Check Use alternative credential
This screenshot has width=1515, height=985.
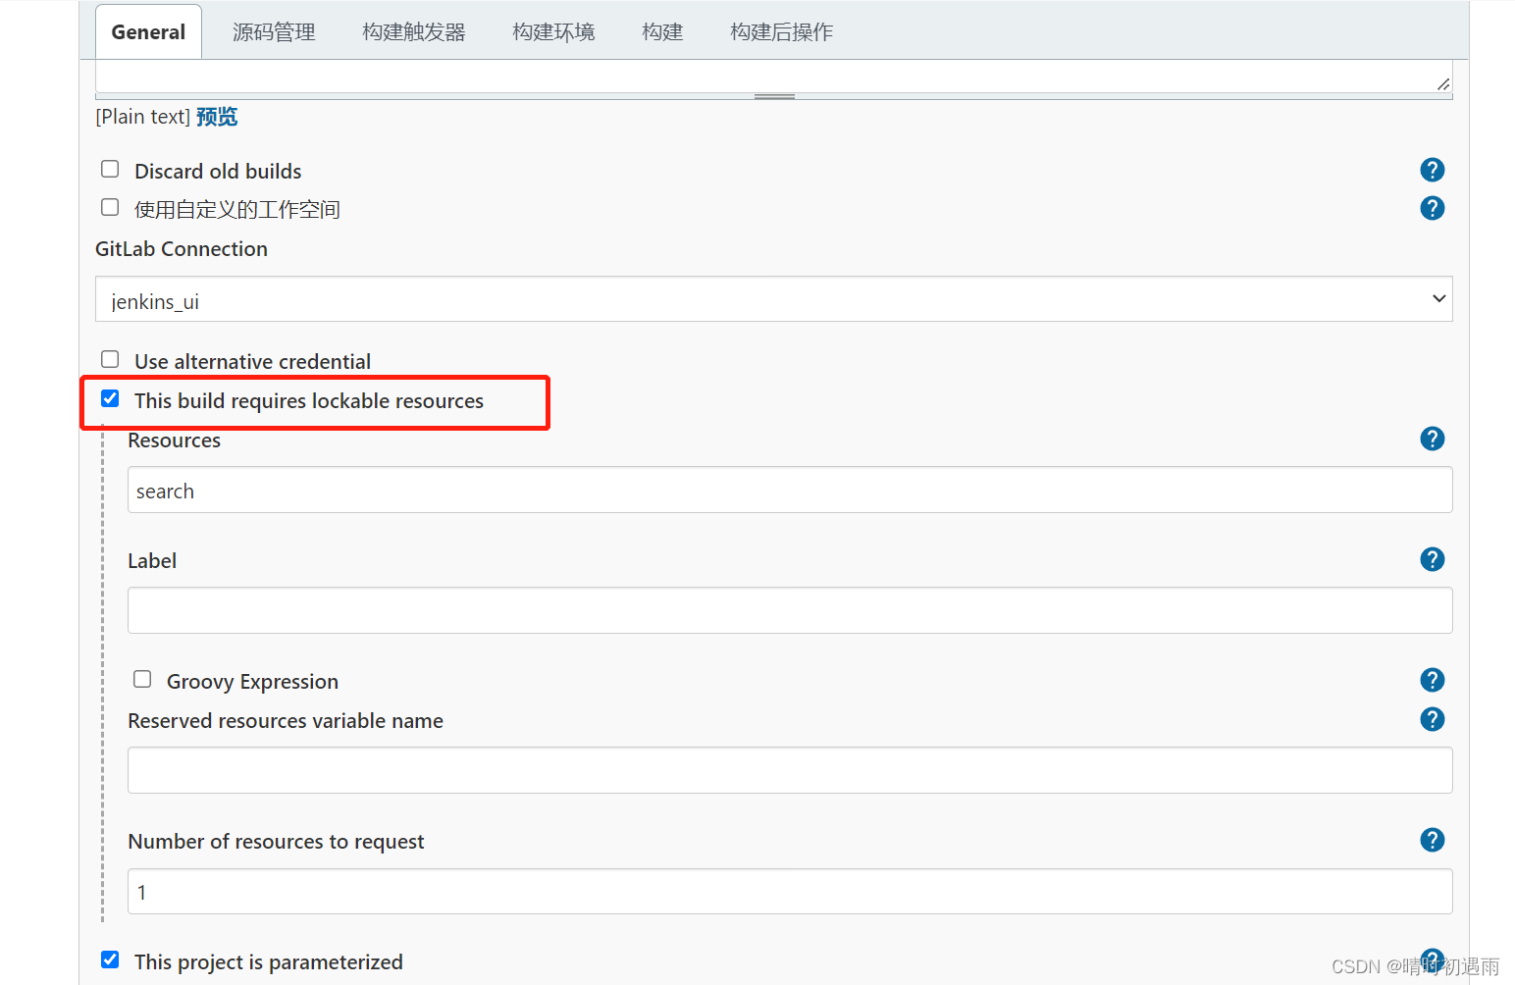coord(110,359)
